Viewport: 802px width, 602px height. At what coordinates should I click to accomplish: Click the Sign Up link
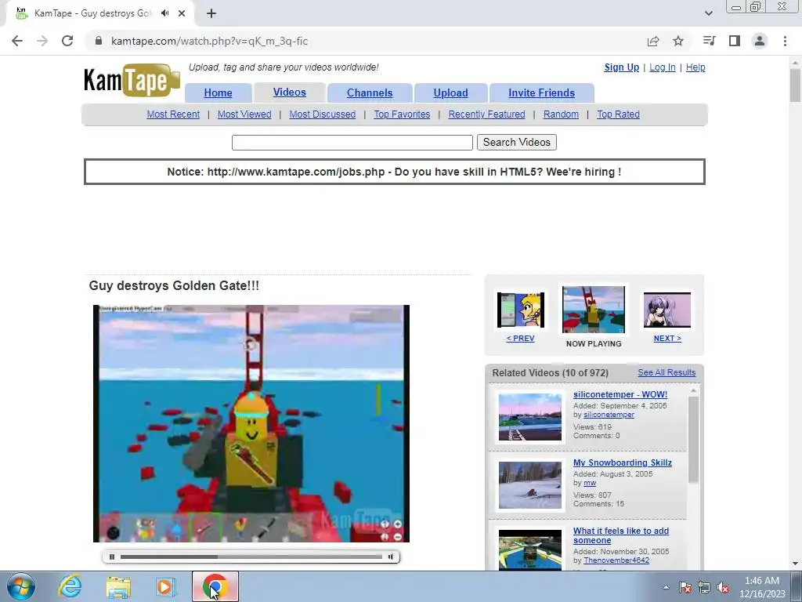621,67
